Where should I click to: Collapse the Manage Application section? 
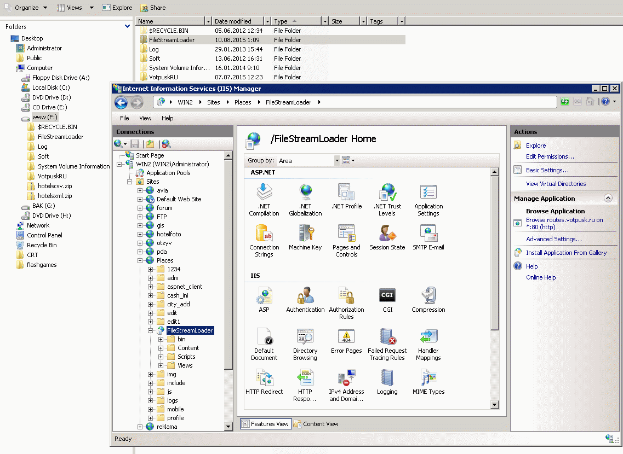click(608, 198)
